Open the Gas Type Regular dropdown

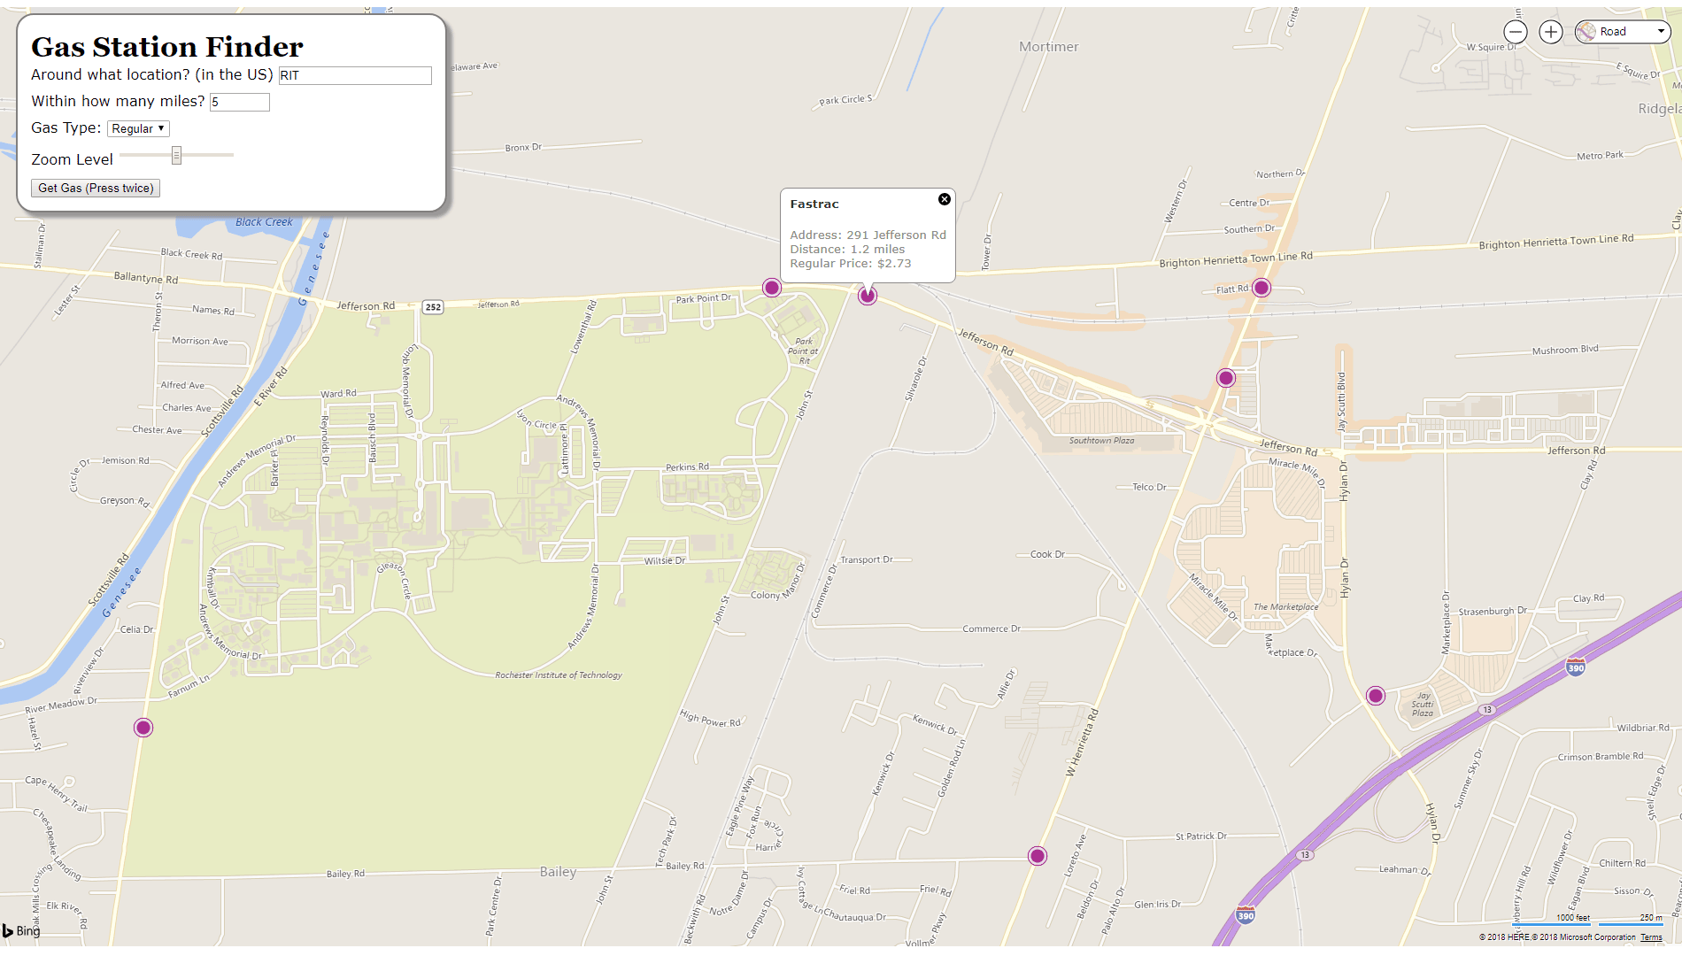point(138,128)
